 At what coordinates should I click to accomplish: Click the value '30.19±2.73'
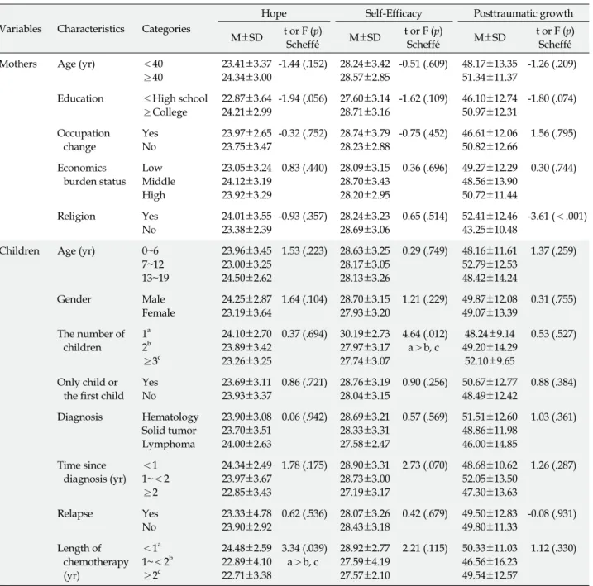pos(365,334)
